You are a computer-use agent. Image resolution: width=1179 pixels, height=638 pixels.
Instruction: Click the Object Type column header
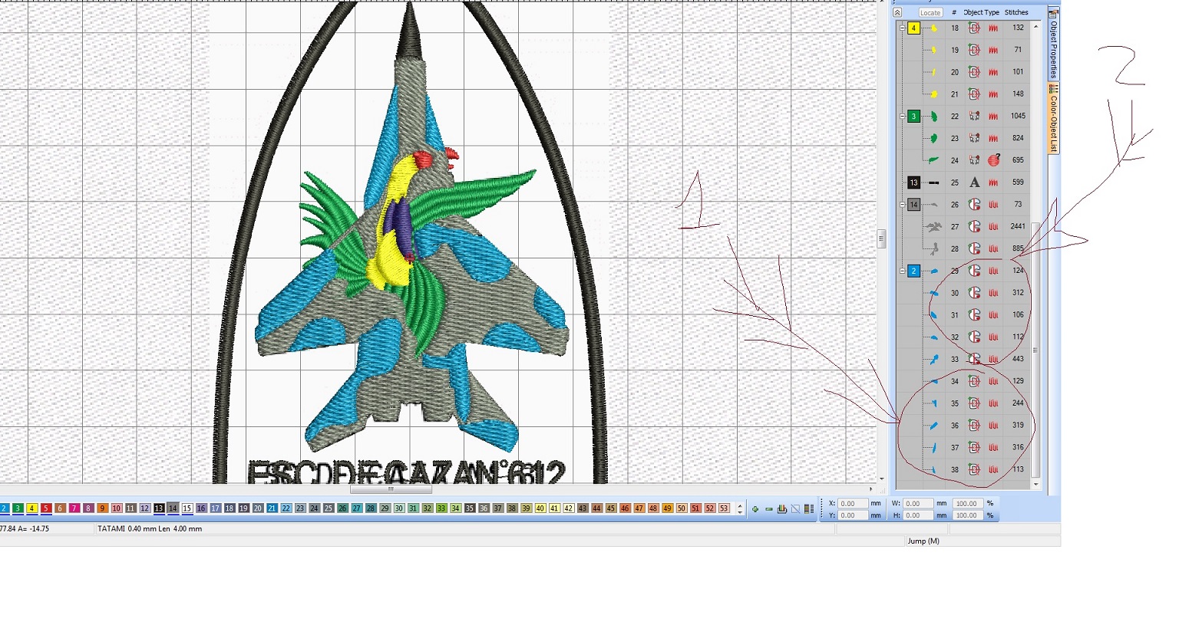(982, 13)
